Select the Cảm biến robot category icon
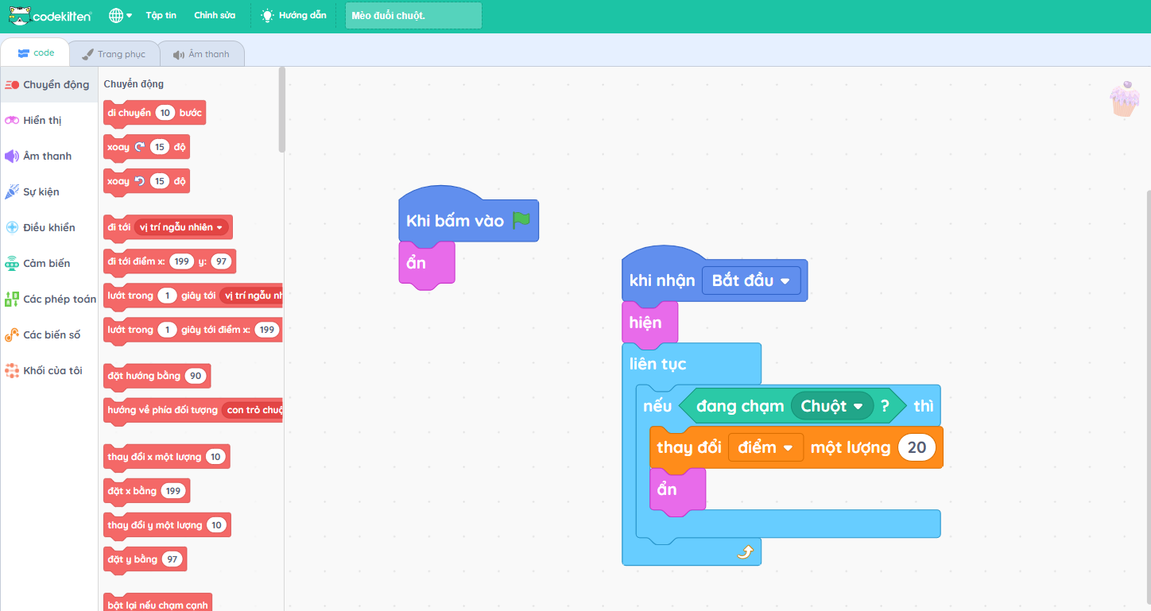Viewport: 1151px width, 611px height. [x=12, y=264]
